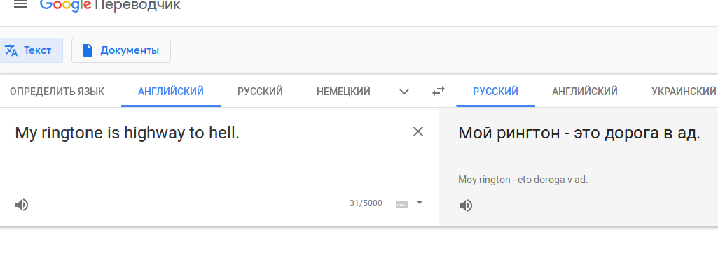Screen dimensions: 718x253
Task: Listen to the English source text
Action: [22, 205]
